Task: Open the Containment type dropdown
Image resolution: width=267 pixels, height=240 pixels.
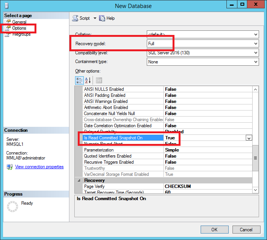Action: click(x=256, y=62)
